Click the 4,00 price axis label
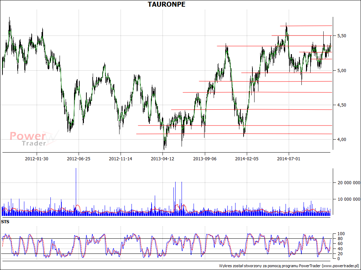The height and width of the screenshot is (270, 361). pos(342,139)
